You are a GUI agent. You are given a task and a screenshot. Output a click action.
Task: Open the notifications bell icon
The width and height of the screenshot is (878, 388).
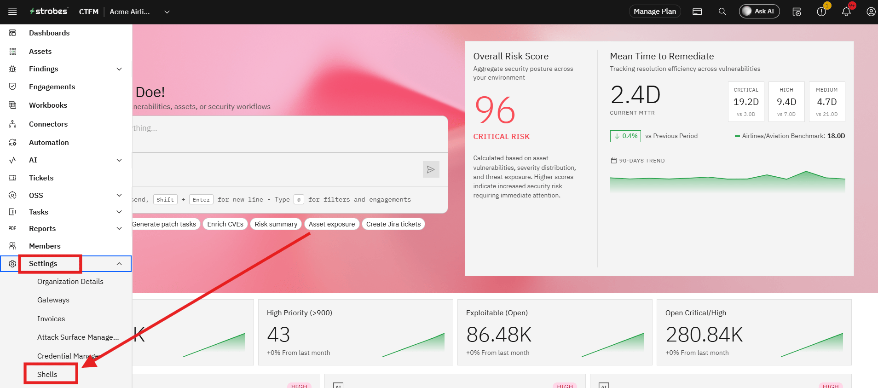[x=846, y=12]
